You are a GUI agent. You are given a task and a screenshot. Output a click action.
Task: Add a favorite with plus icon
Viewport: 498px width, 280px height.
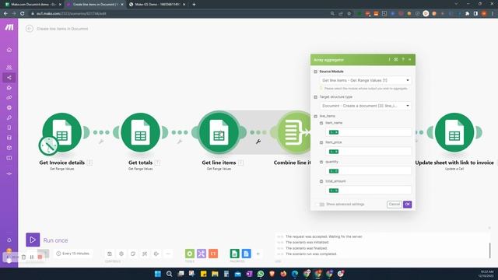258,254
